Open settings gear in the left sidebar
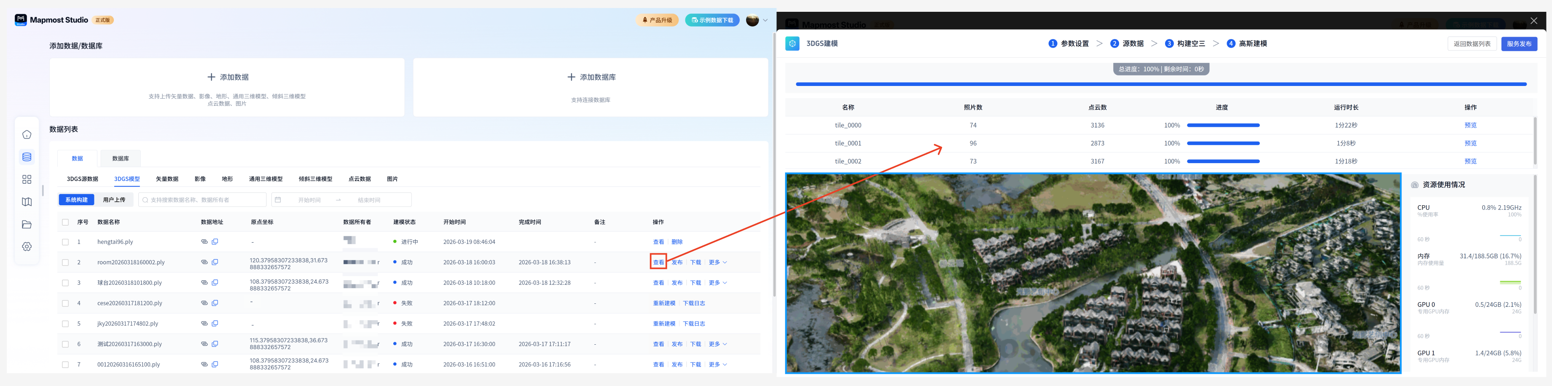The image size is (1552, 386). pos(27,247)
